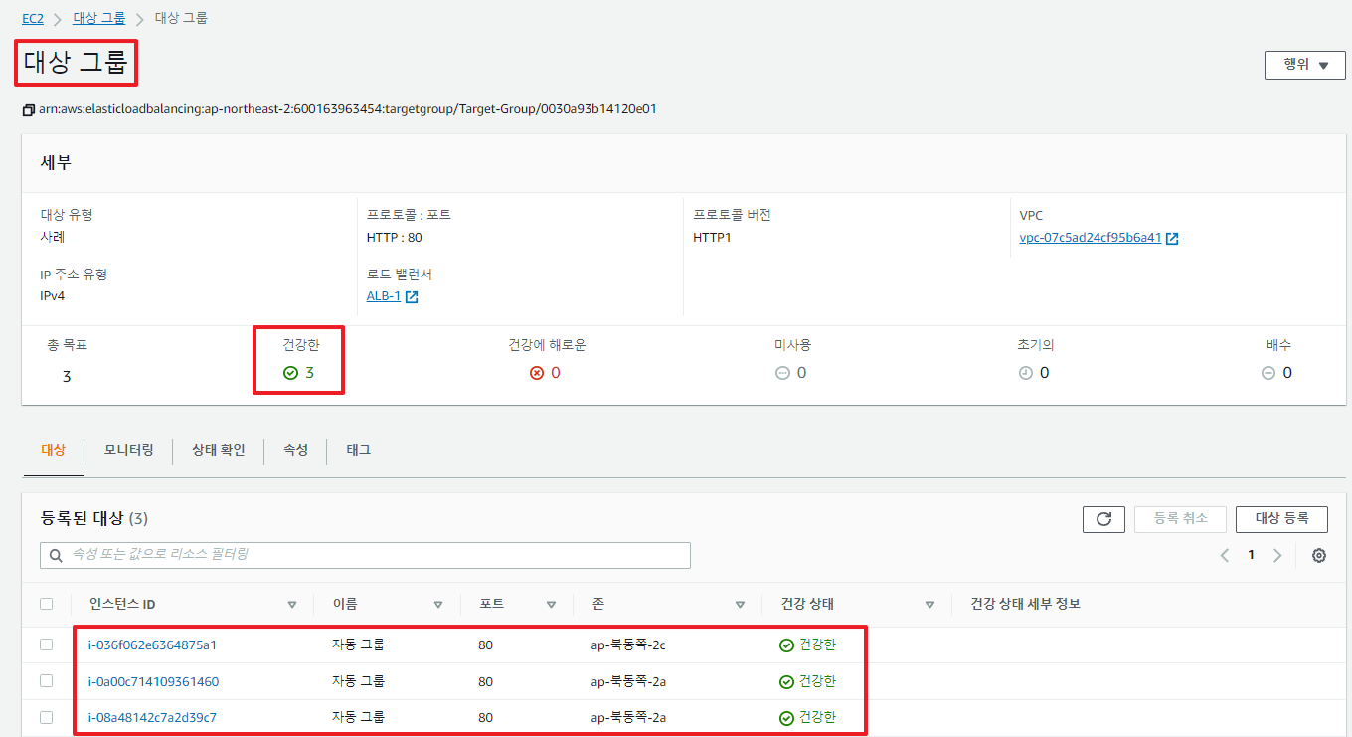Viewport: 1352px width, 737px height.
Task: Open instance i-036f062e6364875a1 link
Action: point(152,645)
